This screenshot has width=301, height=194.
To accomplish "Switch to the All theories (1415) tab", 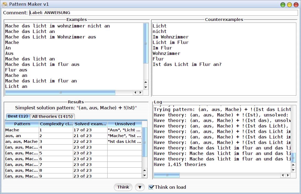I will pos(52,116).
